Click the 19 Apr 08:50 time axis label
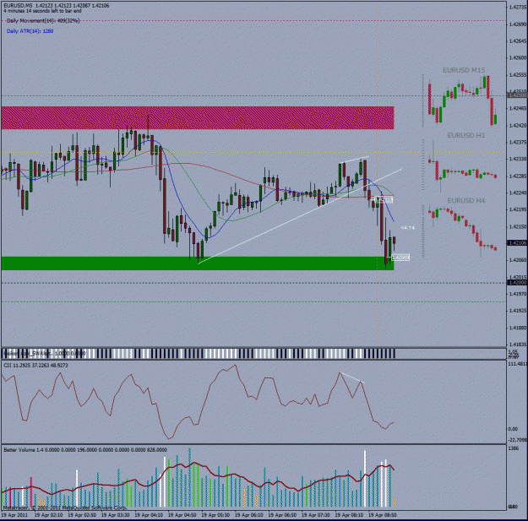Screen dimensions: 528x521 (382, 515)
